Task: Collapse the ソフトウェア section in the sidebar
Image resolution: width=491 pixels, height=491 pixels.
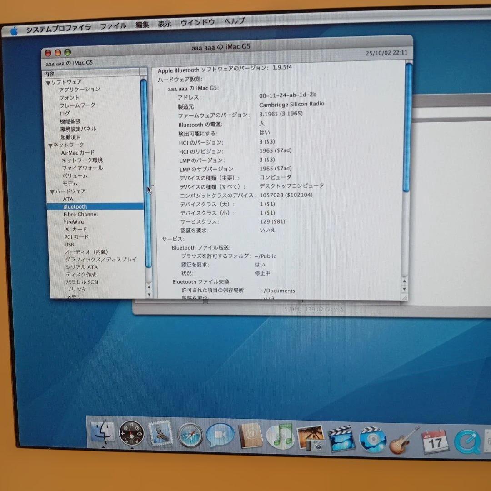Action: (x=49, y=81)
